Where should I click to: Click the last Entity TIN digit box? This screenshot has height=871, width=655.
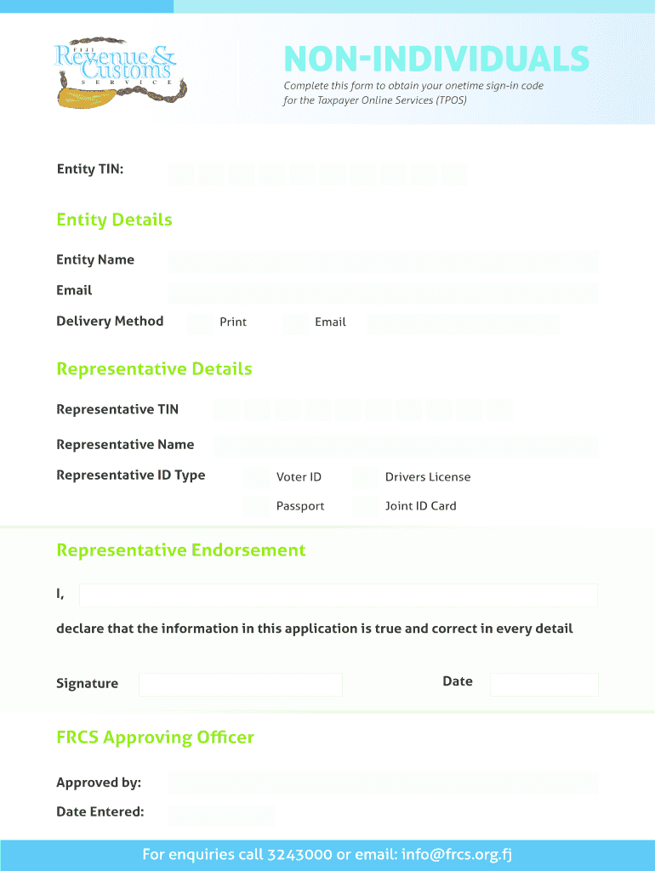(454, 175)
